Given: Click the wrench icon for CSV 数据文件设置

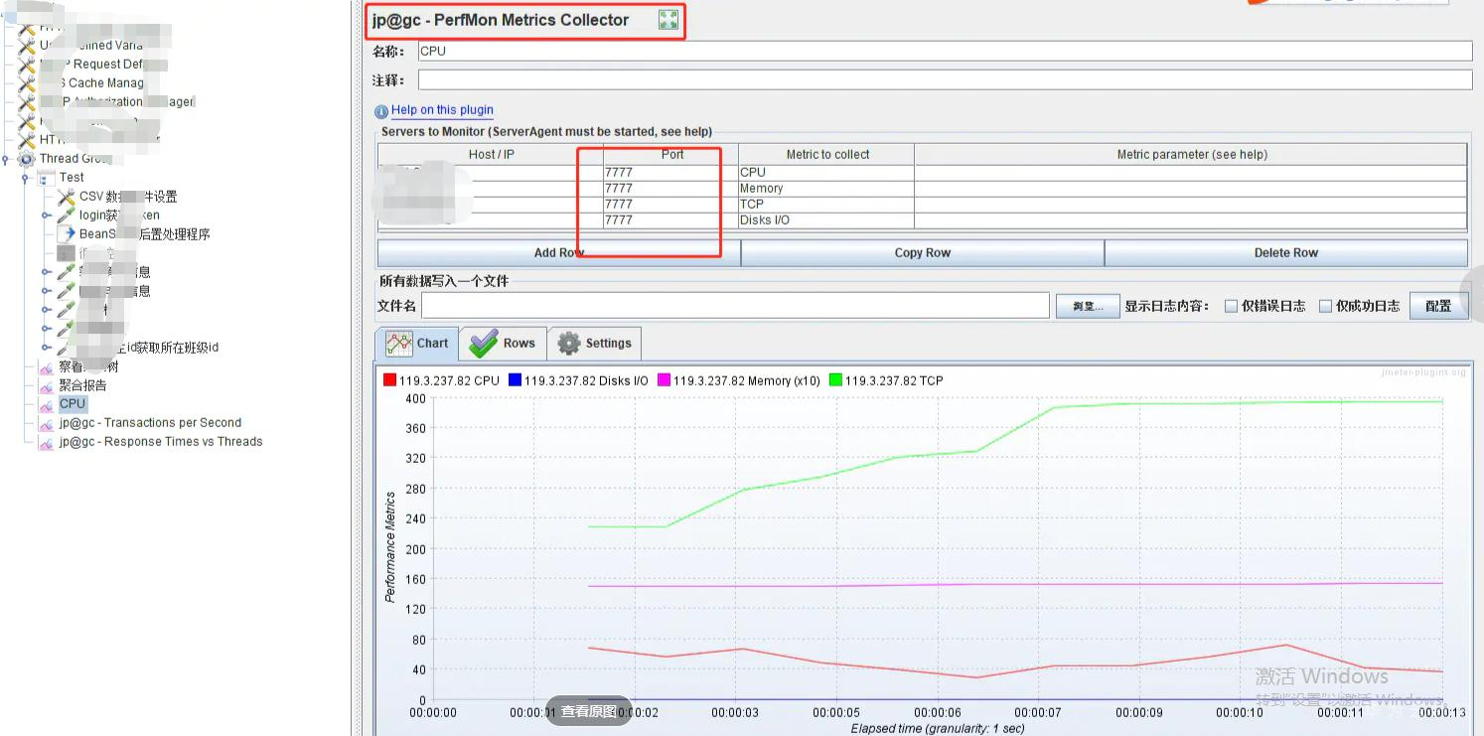Looking at the screenshot, I should tap(67, 197).
